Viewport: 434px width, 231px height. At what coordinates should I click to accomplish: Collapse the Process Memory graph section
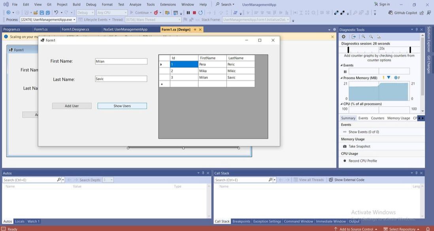(x=342, y=78)
